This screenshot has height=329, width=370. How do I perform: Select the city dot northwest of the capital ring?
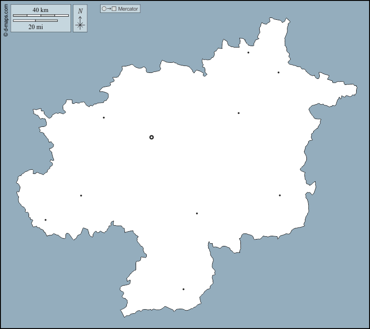click(104, 118)
